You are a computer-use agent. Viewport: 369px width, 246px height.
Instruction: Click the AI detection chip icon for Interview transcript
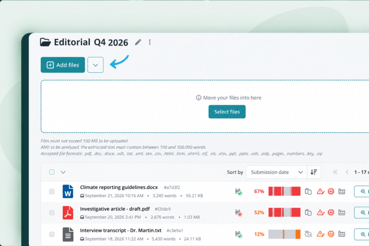(331, 234)
